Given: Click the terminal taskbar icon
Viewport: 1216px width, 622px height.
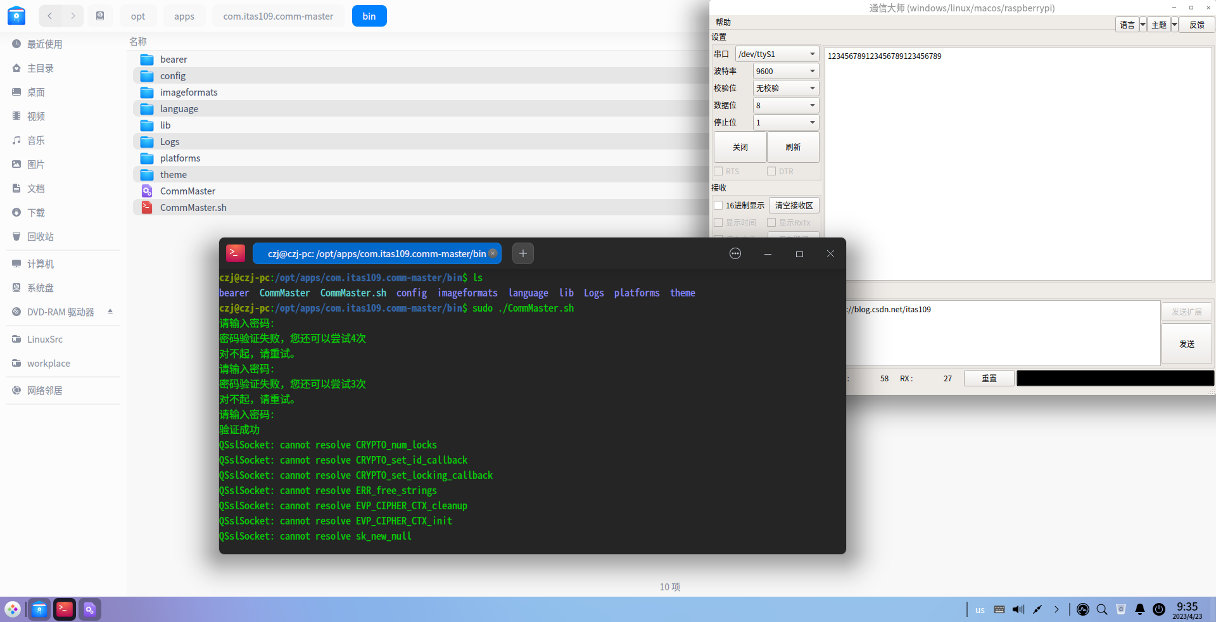Looking at the screenshot, I should (65, 609).
